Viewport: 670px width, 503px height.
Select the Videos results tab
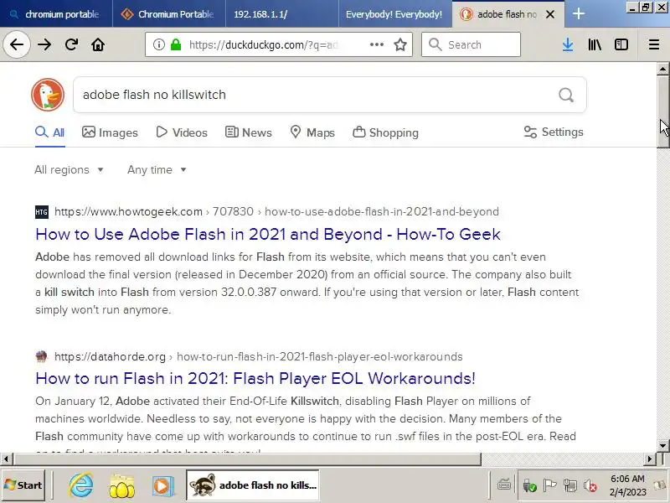coord(182,132)
